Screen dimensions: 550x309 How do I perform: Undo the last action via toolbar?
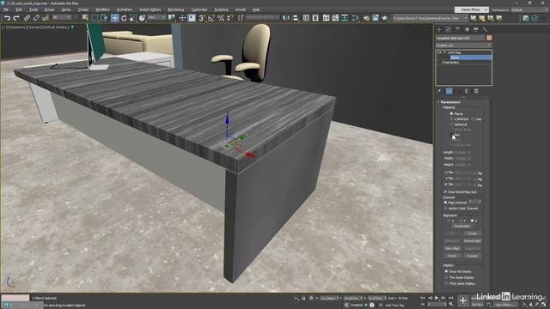(7, 18)
